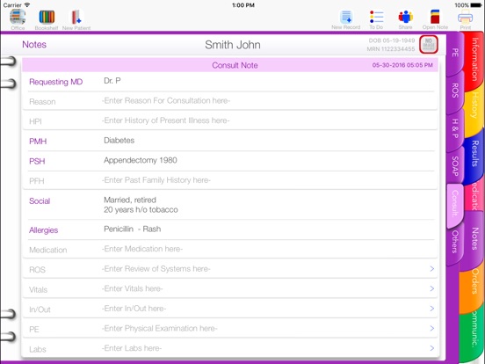The width and height of the screenshot is (485, 364).
Task: Tap the No Image patient photo placeholder
Action: [x=429, y=44]
